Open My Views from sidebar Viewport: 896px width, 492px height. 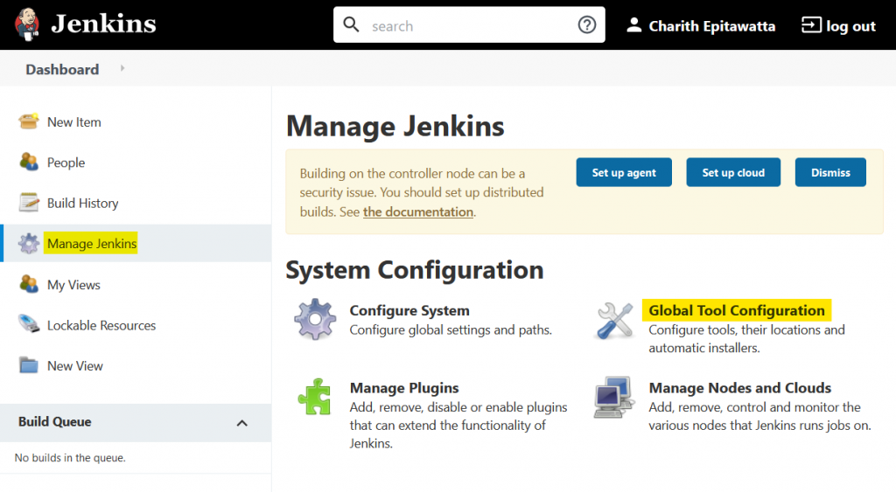[x=73, y=285]
